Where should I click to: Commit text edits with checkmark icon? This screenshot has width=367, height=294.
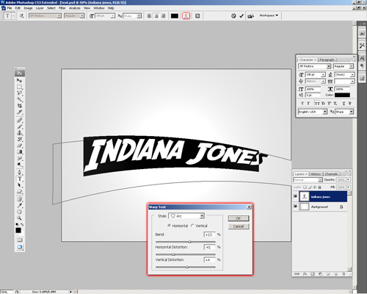(x=241, y=15)
